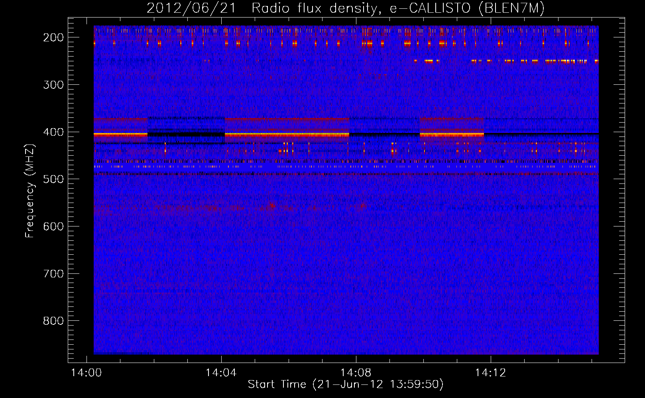The image size is (645, 398).
Task: Click the 600 frequency tick label
Action: (53, 226)
